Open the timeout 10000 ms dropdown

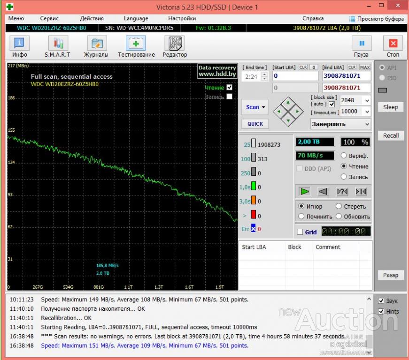[x=367, y=112]
